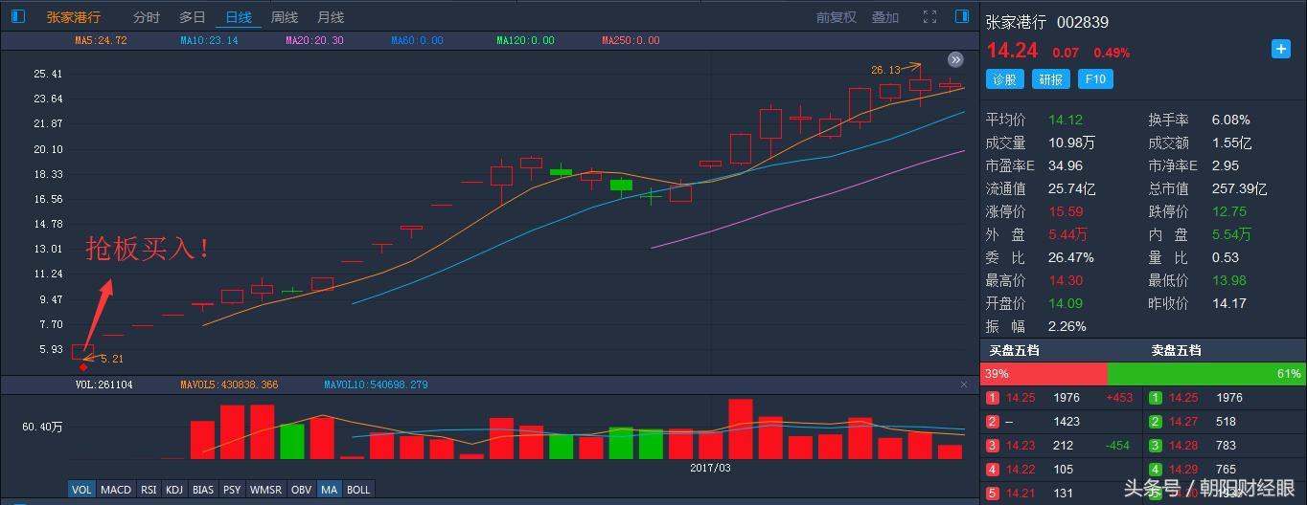Open the 前复权 adjustment dropdown
The image size is (1307, 505).
836,17
